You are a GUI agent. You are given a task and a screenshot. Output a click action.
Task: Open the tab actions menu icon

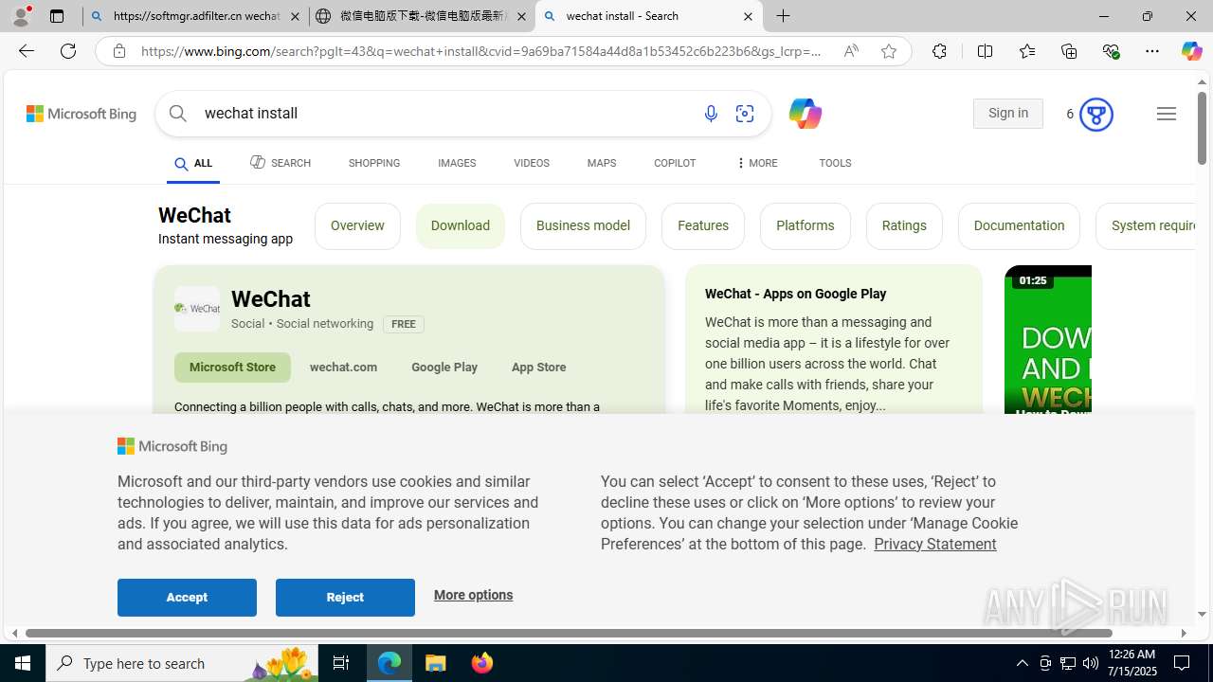point(57,16)
